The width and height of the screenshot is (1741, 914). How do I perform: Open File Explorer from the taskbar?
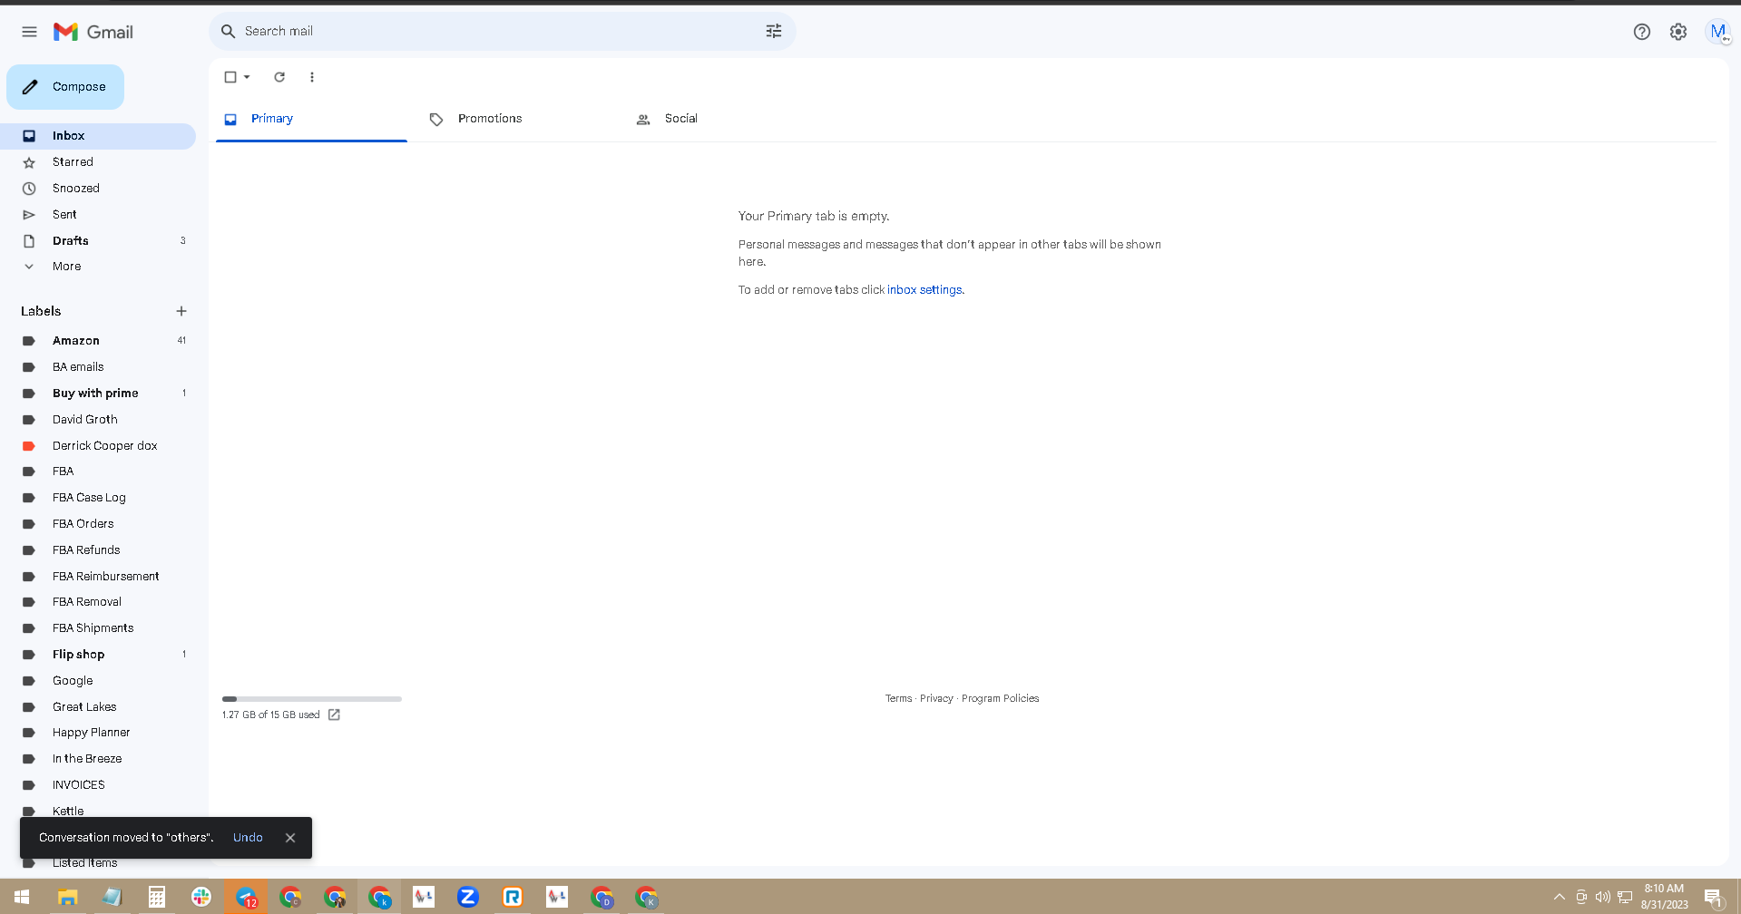coord(68,897)
